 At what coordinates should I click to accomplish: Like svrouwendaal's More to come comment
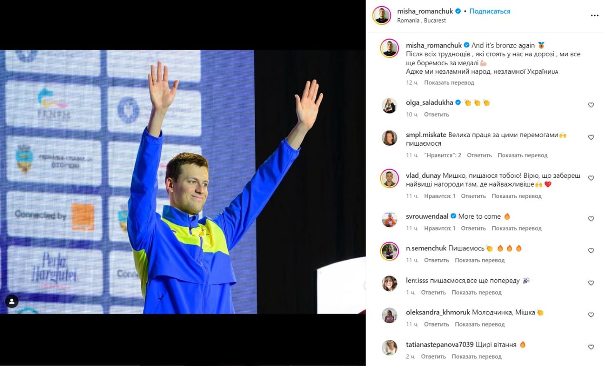pos(591,219)
